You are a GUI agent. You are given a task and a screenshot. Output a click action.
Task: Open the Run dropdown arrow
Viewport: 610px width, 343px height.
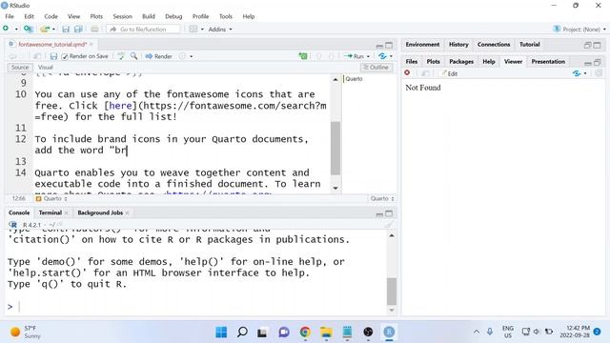368,56
